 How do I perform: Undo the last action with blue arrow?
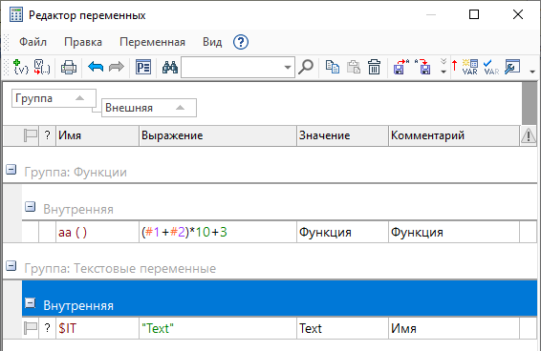pos(96,67)
